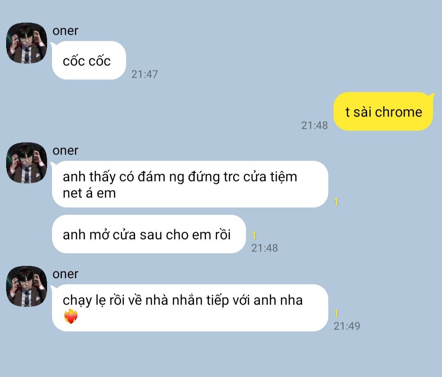Viewport: 442px width, 377px height.
Task: Tap the "anh thấy có đám ng" message bubble
Action: pos(190,184)
